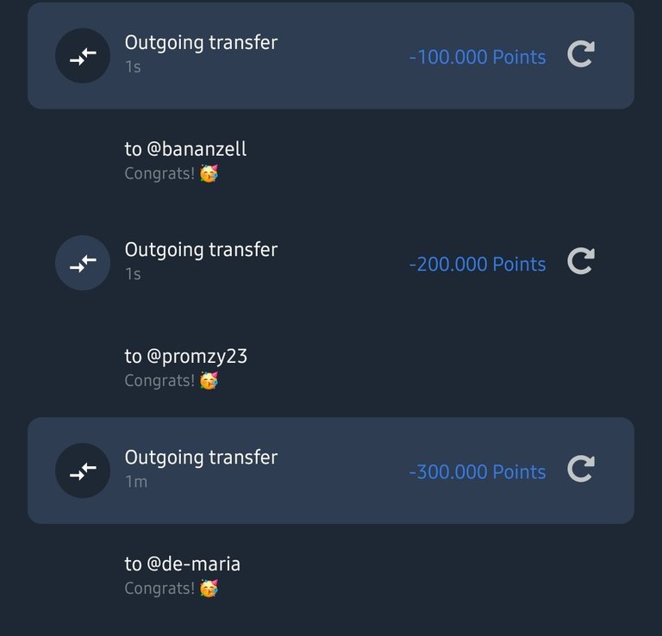Click the Congrats! memo under @de-maria
662x636 pixels.
(x=159, y=589)
